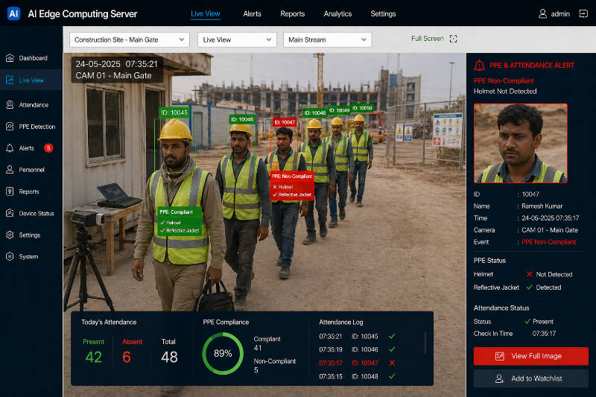Click green check for ID 10046 log entry
The height and width of the screenshot is (397, 596).
point(392,349)
